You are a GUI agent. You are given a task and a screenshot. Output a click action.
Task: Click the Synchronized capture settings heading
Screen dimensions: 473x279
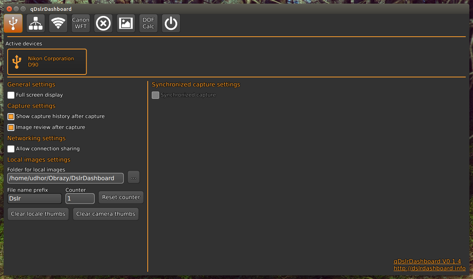point(196,85)
